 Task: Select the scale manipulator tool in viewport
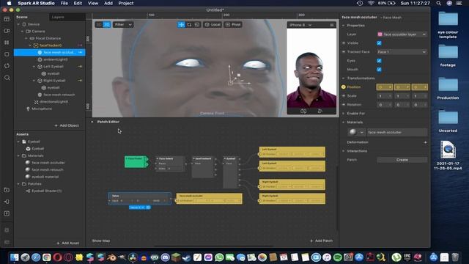[x=197, y=24]
